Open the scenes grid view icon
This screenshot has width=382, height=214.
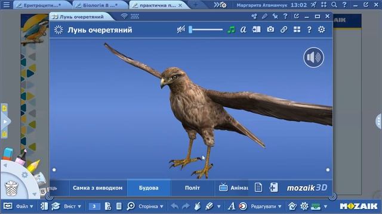pos(297,30)
